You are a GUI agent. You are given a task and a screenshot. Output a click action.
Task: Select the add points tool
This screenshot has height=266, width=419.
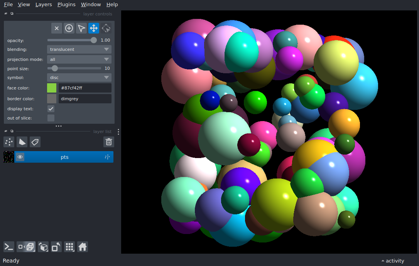69,28
